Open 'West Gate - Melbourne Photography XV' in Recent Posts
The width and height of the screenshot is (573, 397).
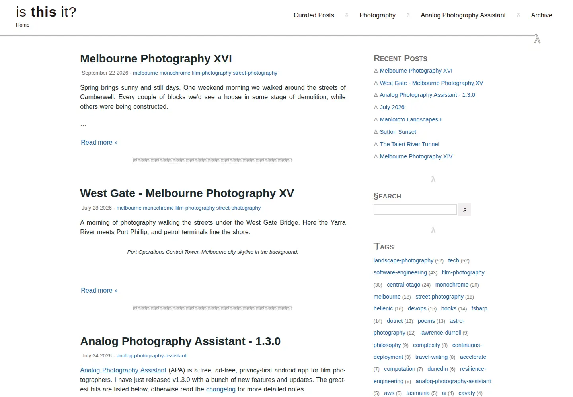pos(431,83)
